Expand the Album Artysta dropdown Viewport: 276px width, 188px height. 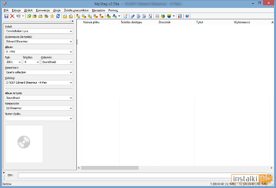(71, 98)
